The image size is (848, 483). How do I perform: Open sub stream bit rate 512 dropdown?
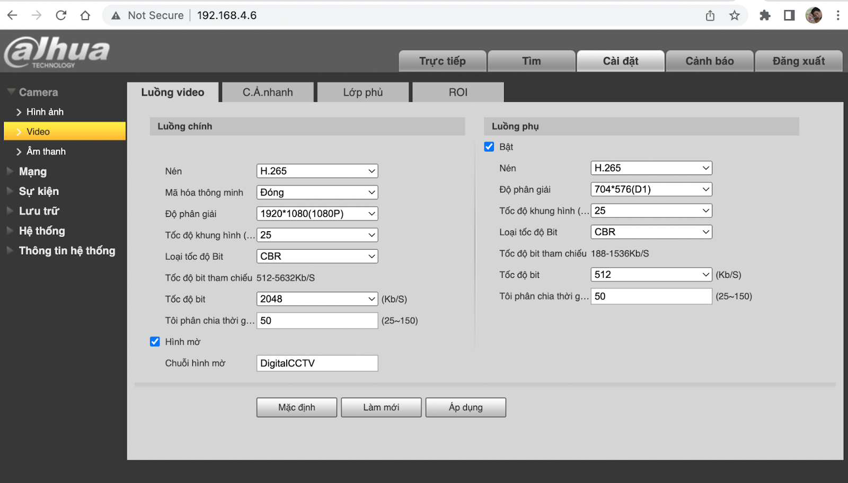[651, 275]
